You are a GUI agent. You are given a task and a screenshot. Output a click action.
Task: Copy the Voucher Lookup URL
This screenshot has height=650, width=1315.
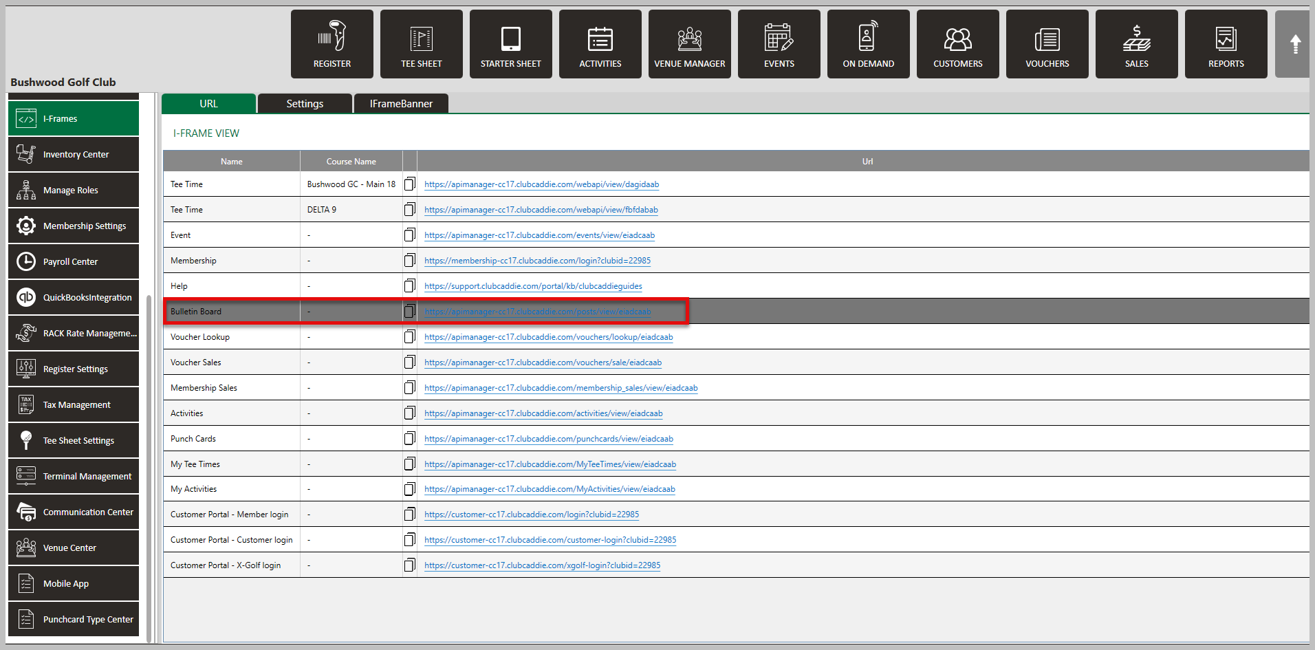[x=409, y=336]
